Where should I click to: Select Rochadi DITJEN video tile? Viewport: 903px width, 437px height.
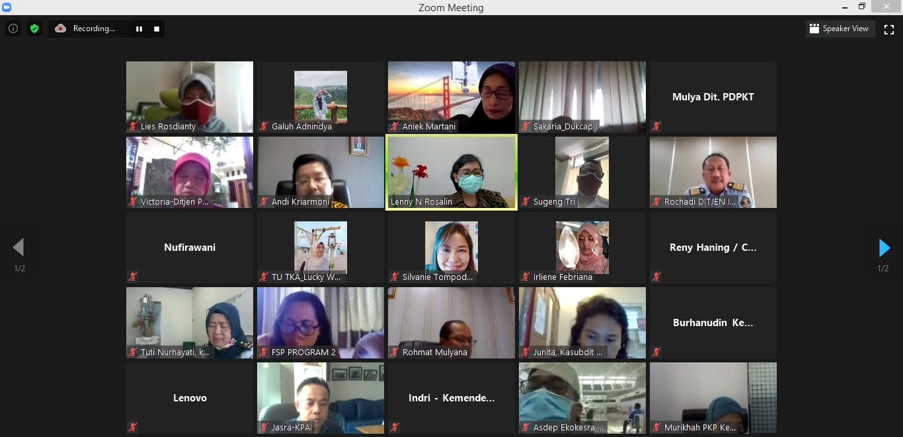tap(713, 172)
